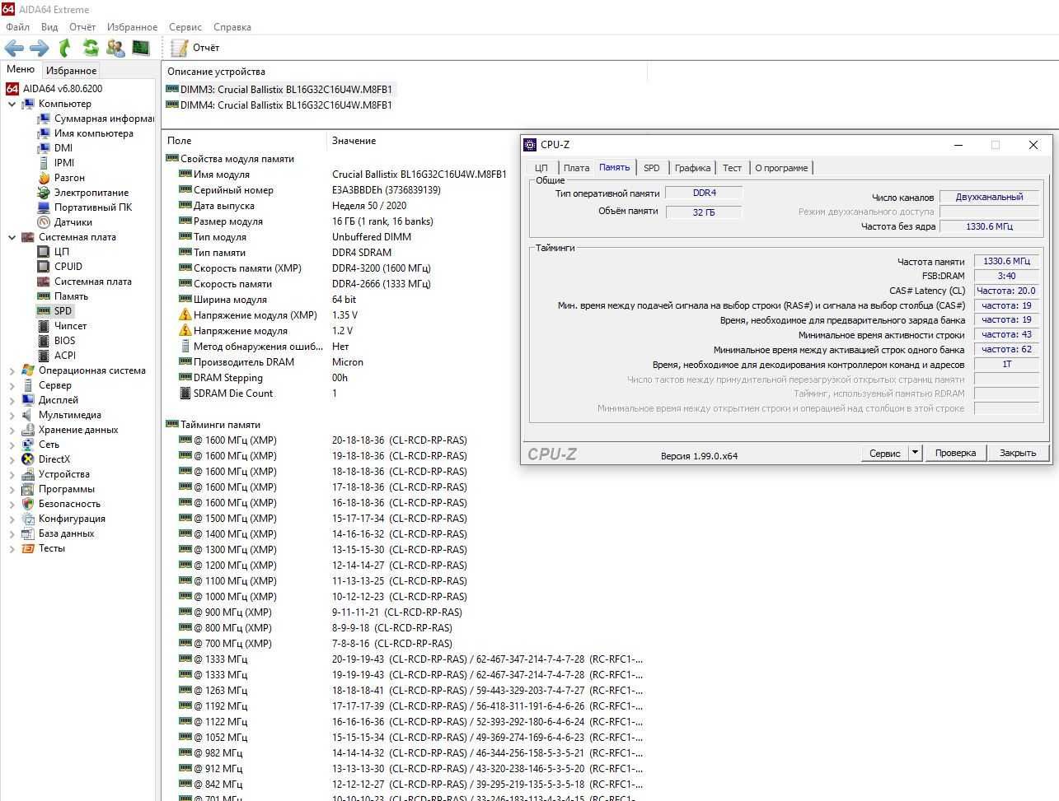1059x801 pixels.
Task: Click the green monitor toolbar icon
Action: pos(141,48)
